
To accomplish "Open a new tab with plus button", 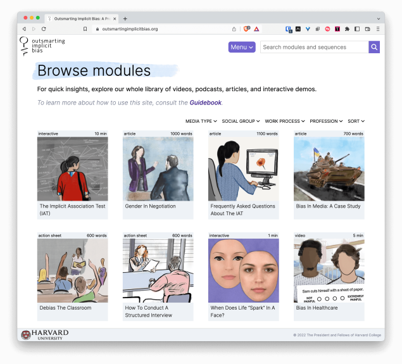I will click(x=125, y=18).
